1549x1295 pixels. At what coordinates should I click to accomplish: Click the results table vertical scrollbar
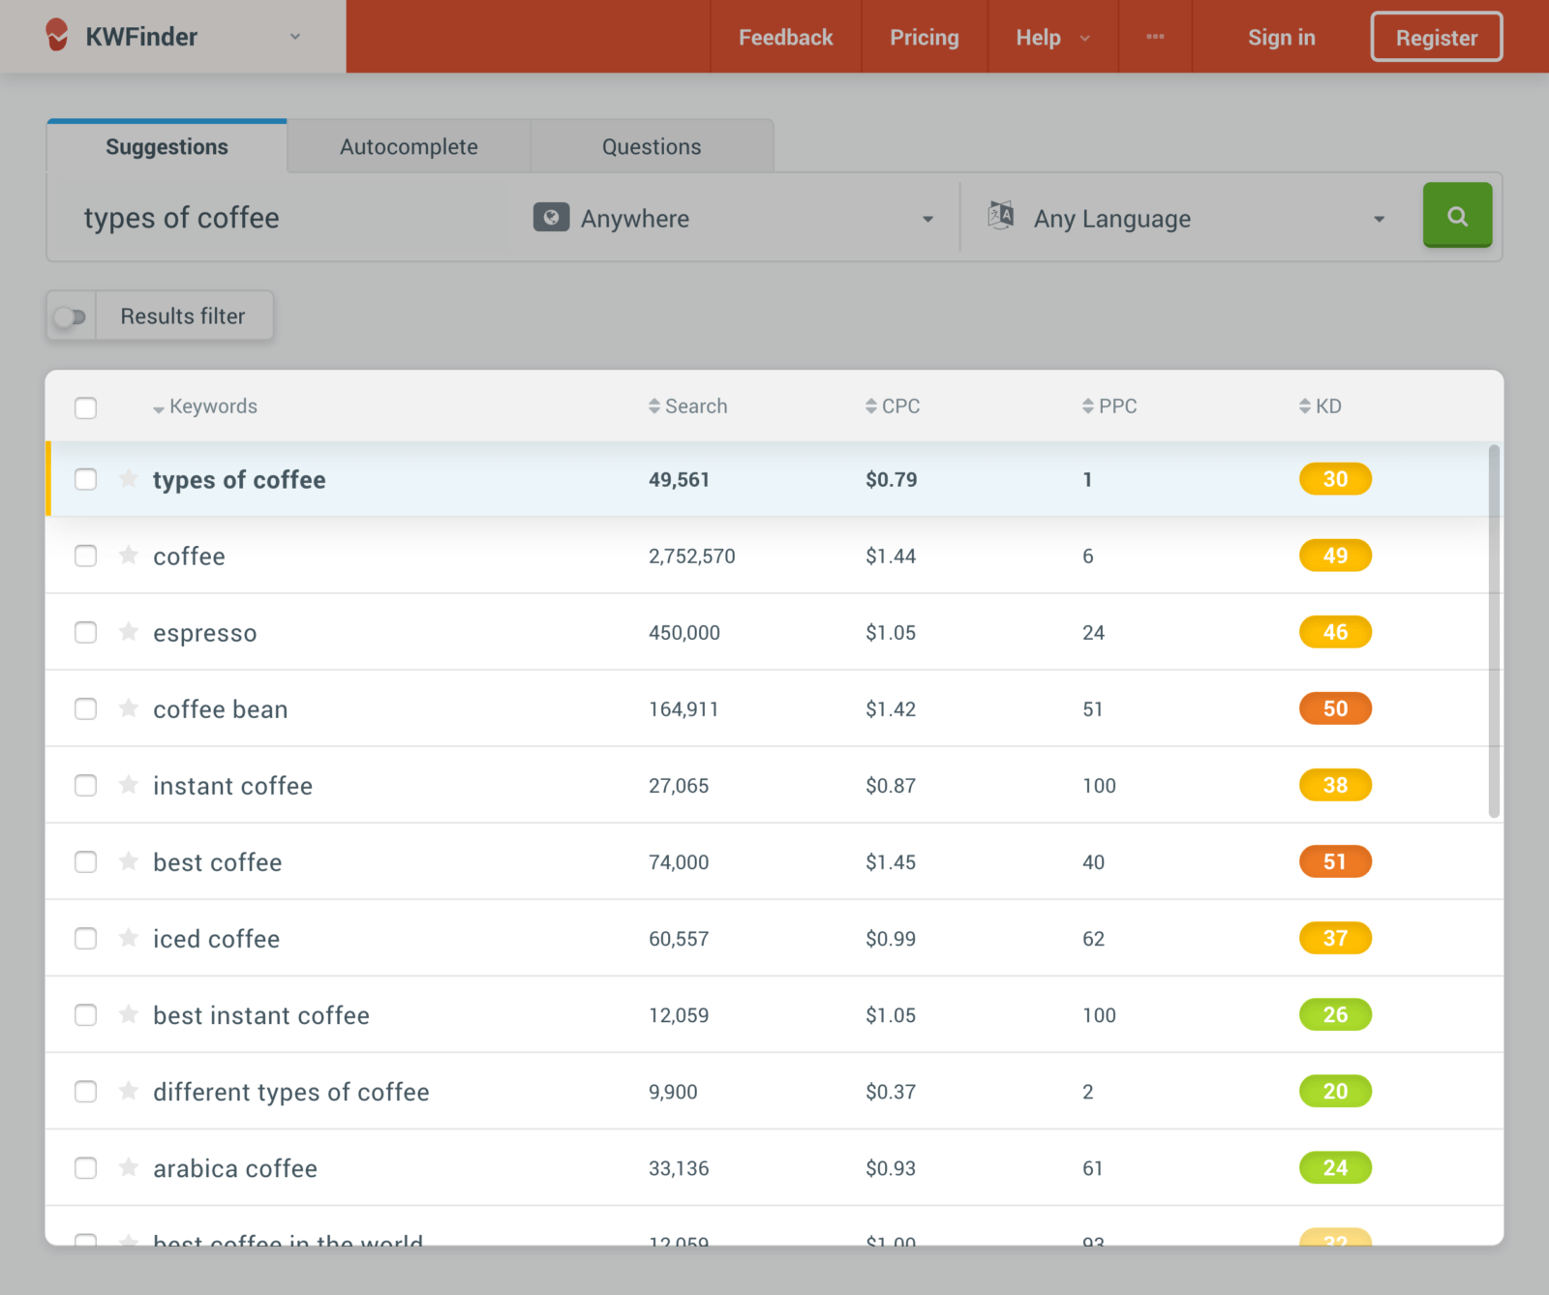[x=1494, y=631]
